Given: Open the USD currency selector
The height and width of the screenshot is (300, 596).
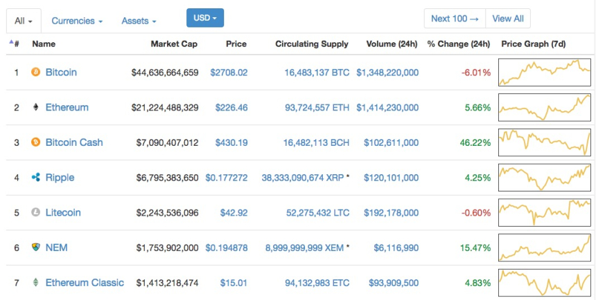Looking at the screenshot, I should [x=205, y=18].
